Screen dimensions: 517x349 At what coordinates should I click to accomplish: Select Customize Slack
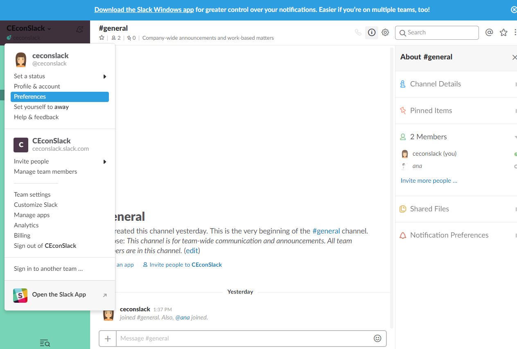tap(60, 205)
